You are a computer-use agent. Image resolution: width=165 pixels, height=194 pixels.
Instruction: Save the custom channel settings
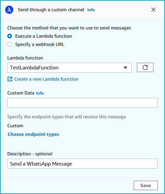click(146, 185)
